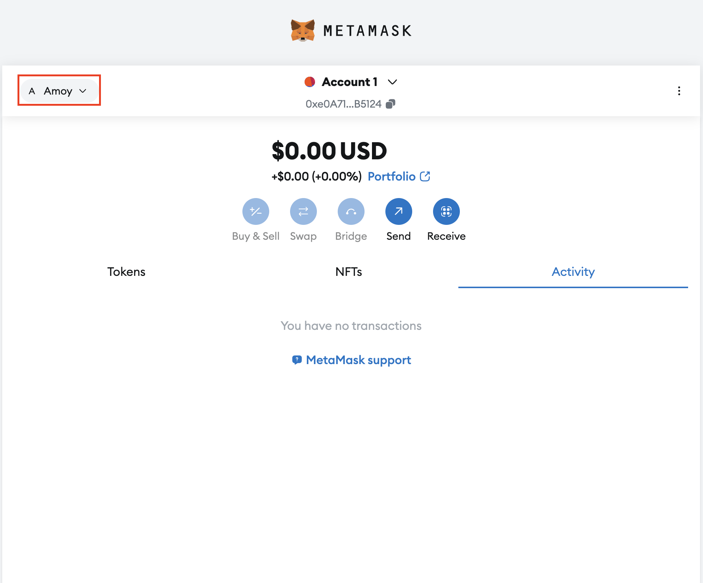
Task: Click the Receive QR icon
Action: tap(446, 211)
